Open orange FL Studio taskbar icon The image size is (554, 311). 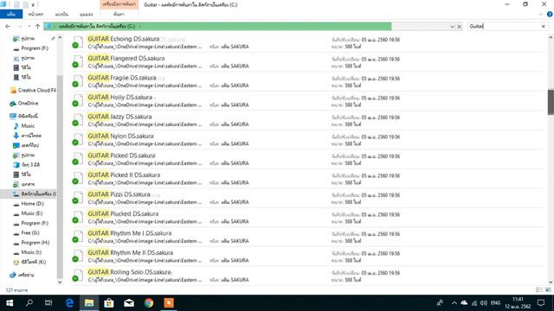pos(169,303)
